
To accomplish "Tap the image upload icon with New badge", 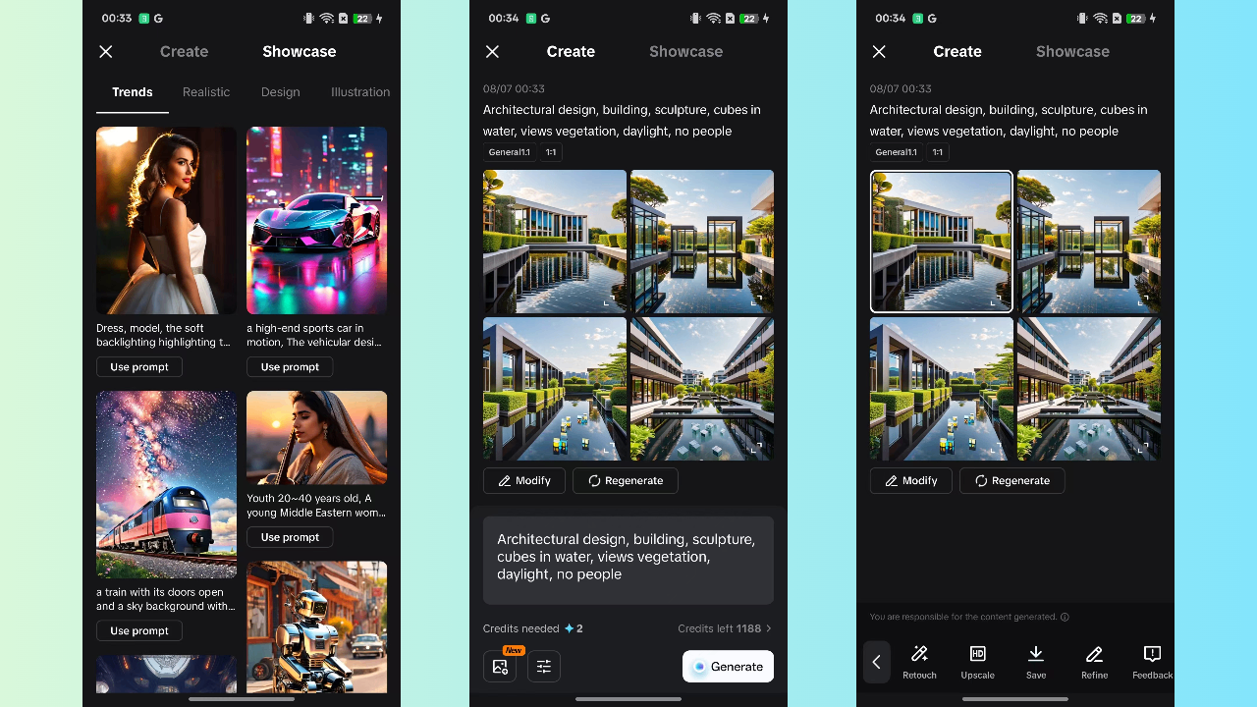I will click(x=500, y=666).
